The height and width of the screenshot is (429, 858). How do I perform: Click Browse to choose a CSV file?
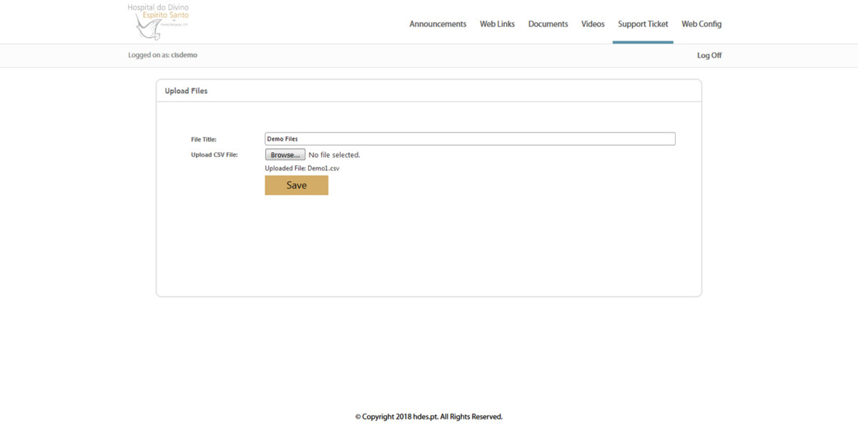(285, 154)
